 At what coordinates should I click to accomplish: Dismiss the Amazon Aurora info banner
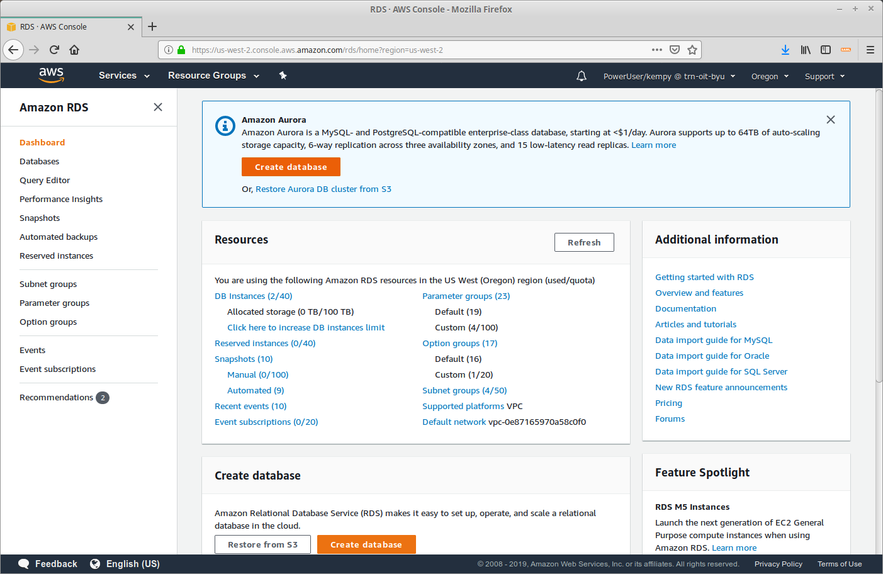831,120
